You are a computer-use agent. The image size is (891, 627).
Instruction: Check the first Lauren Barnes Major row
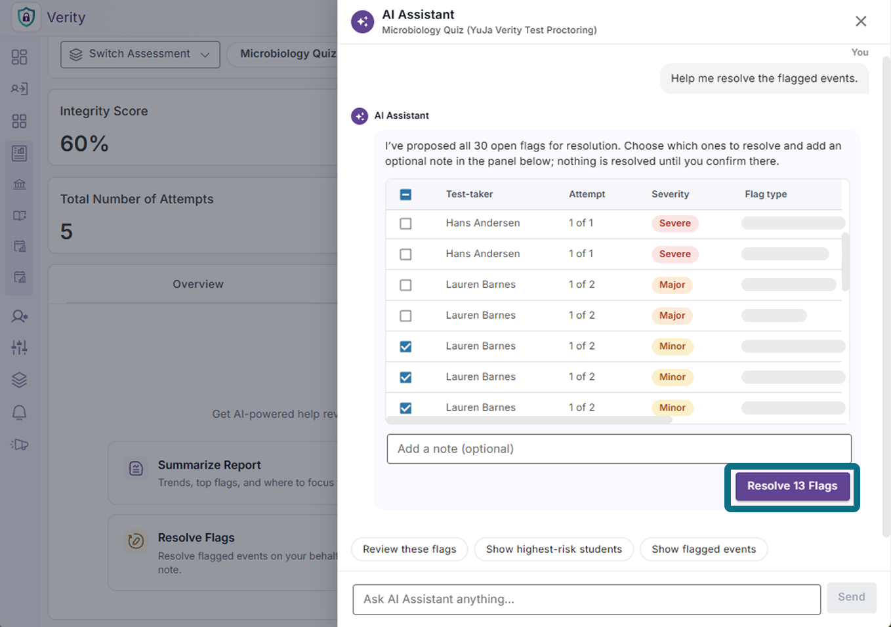[405, 285]
